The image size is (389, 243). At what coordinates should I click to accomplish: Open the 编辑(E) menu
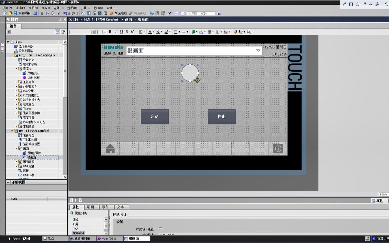click(x=20, y=8)
